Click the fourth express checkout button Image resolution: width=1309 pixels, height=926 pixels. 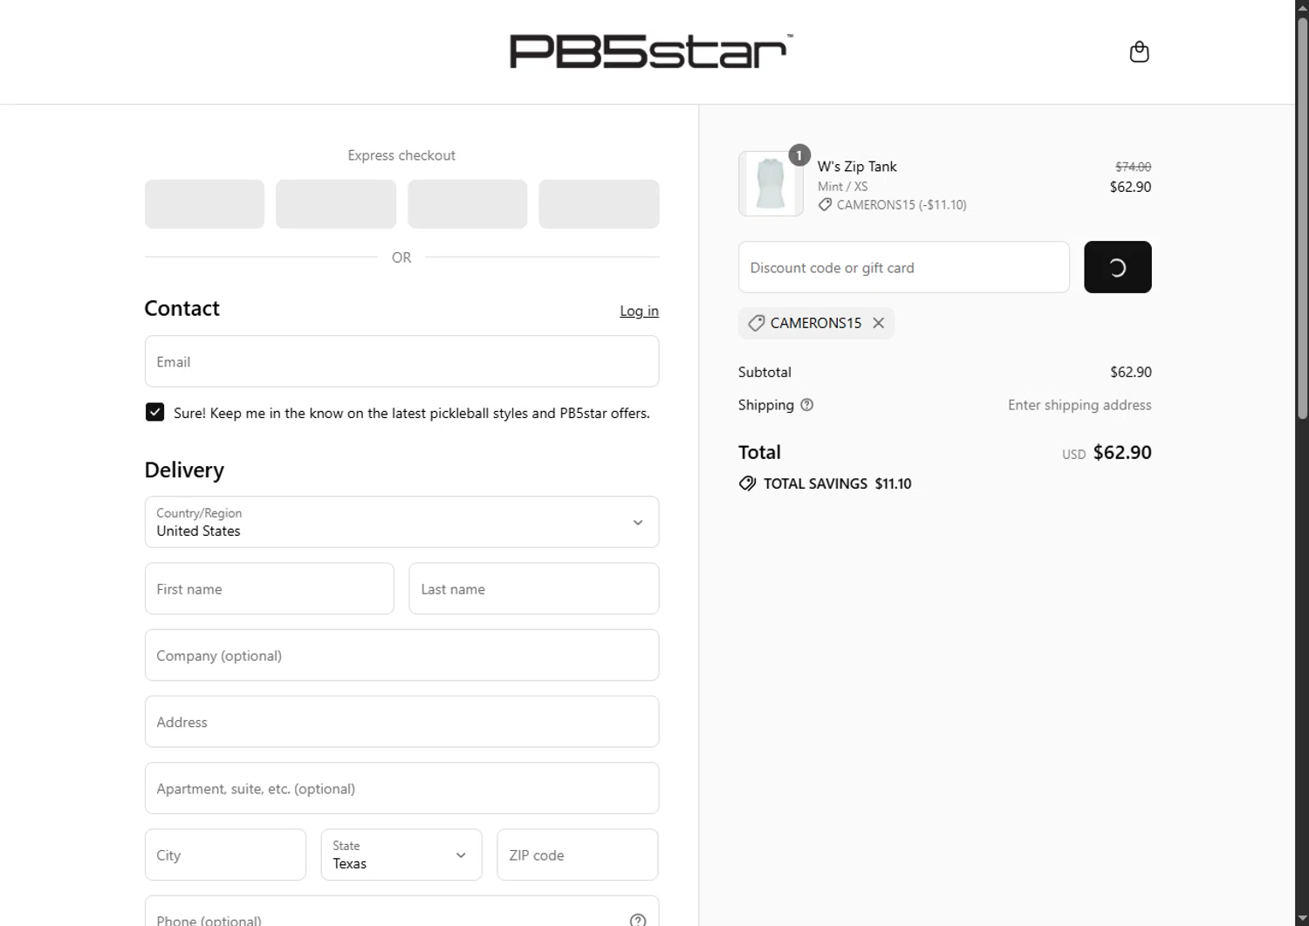(599, 204)
